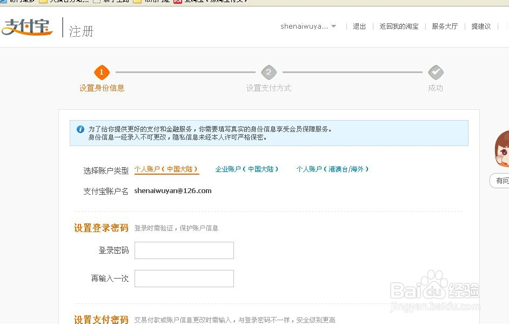Click the 选择账户类型 label
Image resolution: width=509 pixels, height=324 pixels.
(106, 170)
